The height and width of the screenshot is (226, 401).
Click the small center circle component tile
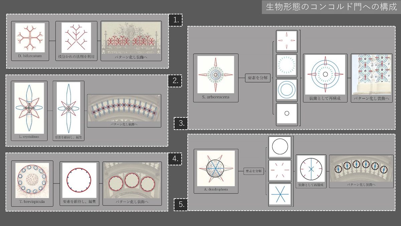(287, 114)
